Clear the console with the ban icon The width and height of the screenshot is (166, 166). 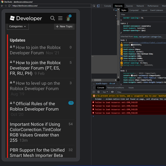point(98,92)
